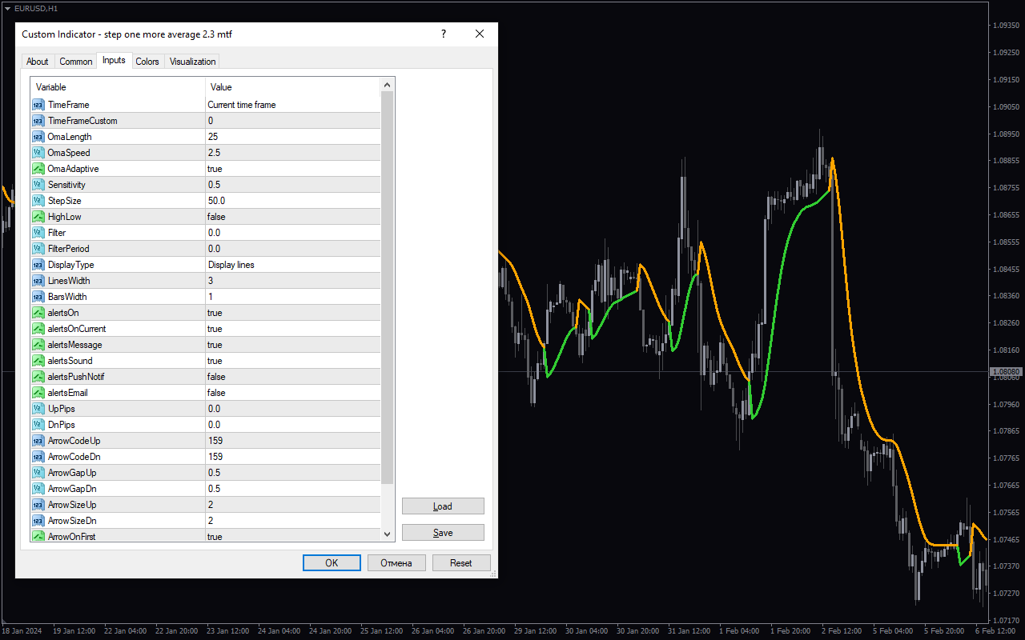
Task: Click the icon next to ArrowGapUp
Action: click(38, 473)
